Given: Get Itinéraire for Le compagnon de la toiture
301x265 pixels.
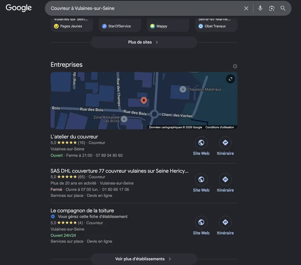Looking at the screenshot, I should (x=225, y=226).
